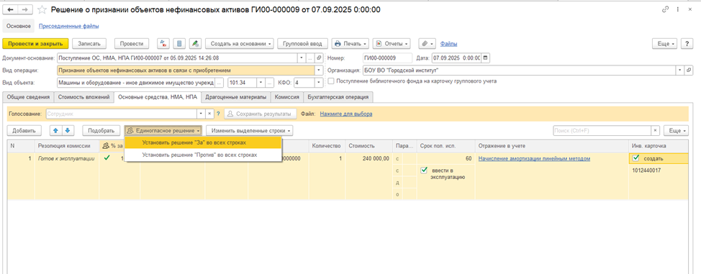701x274 pixels.
Task: Click into the Поиск (Ctrl+F) search field
Action: point(602,130)
